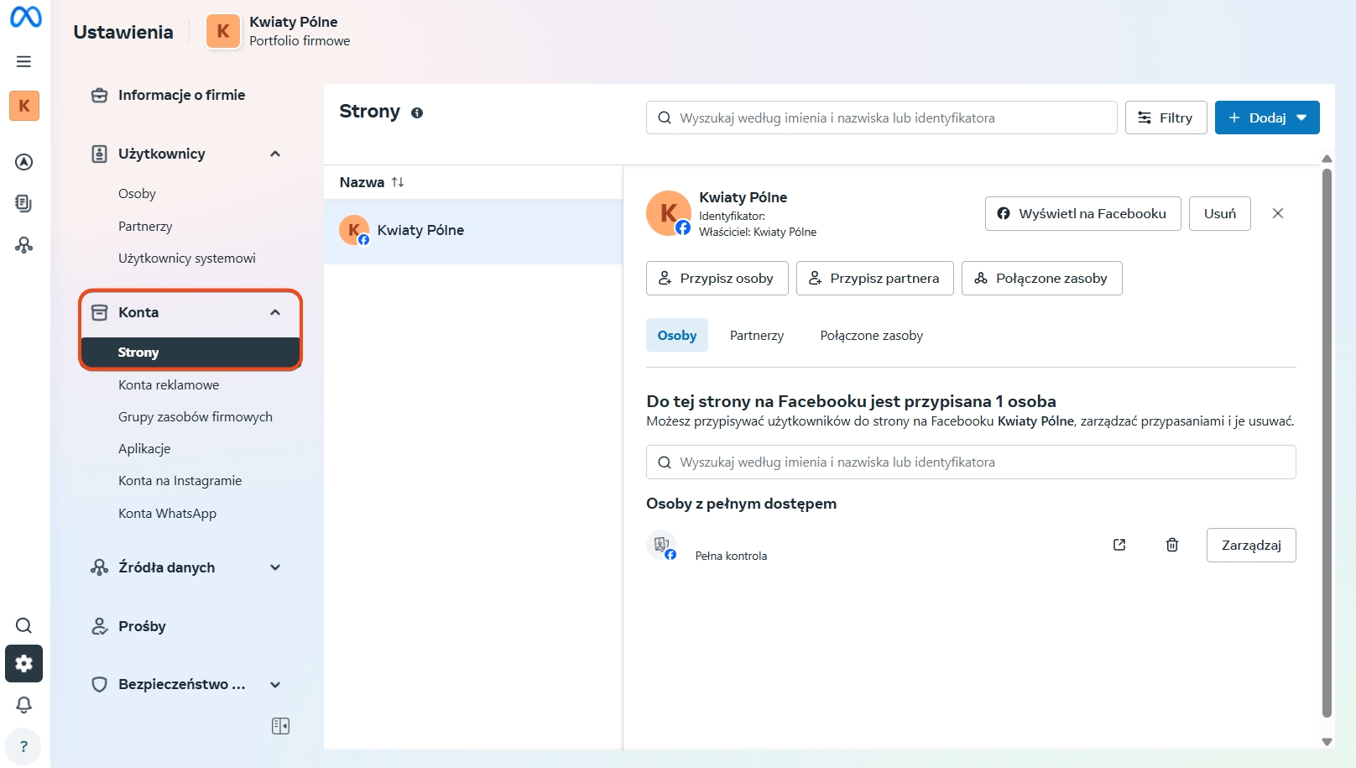Open Informacje o firmie
The width and height of the screenshot is (1356, 768).
pos(182,95)
